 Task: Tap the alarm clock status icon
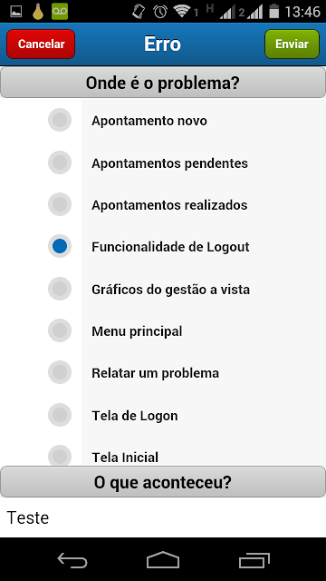click(160, 12)
